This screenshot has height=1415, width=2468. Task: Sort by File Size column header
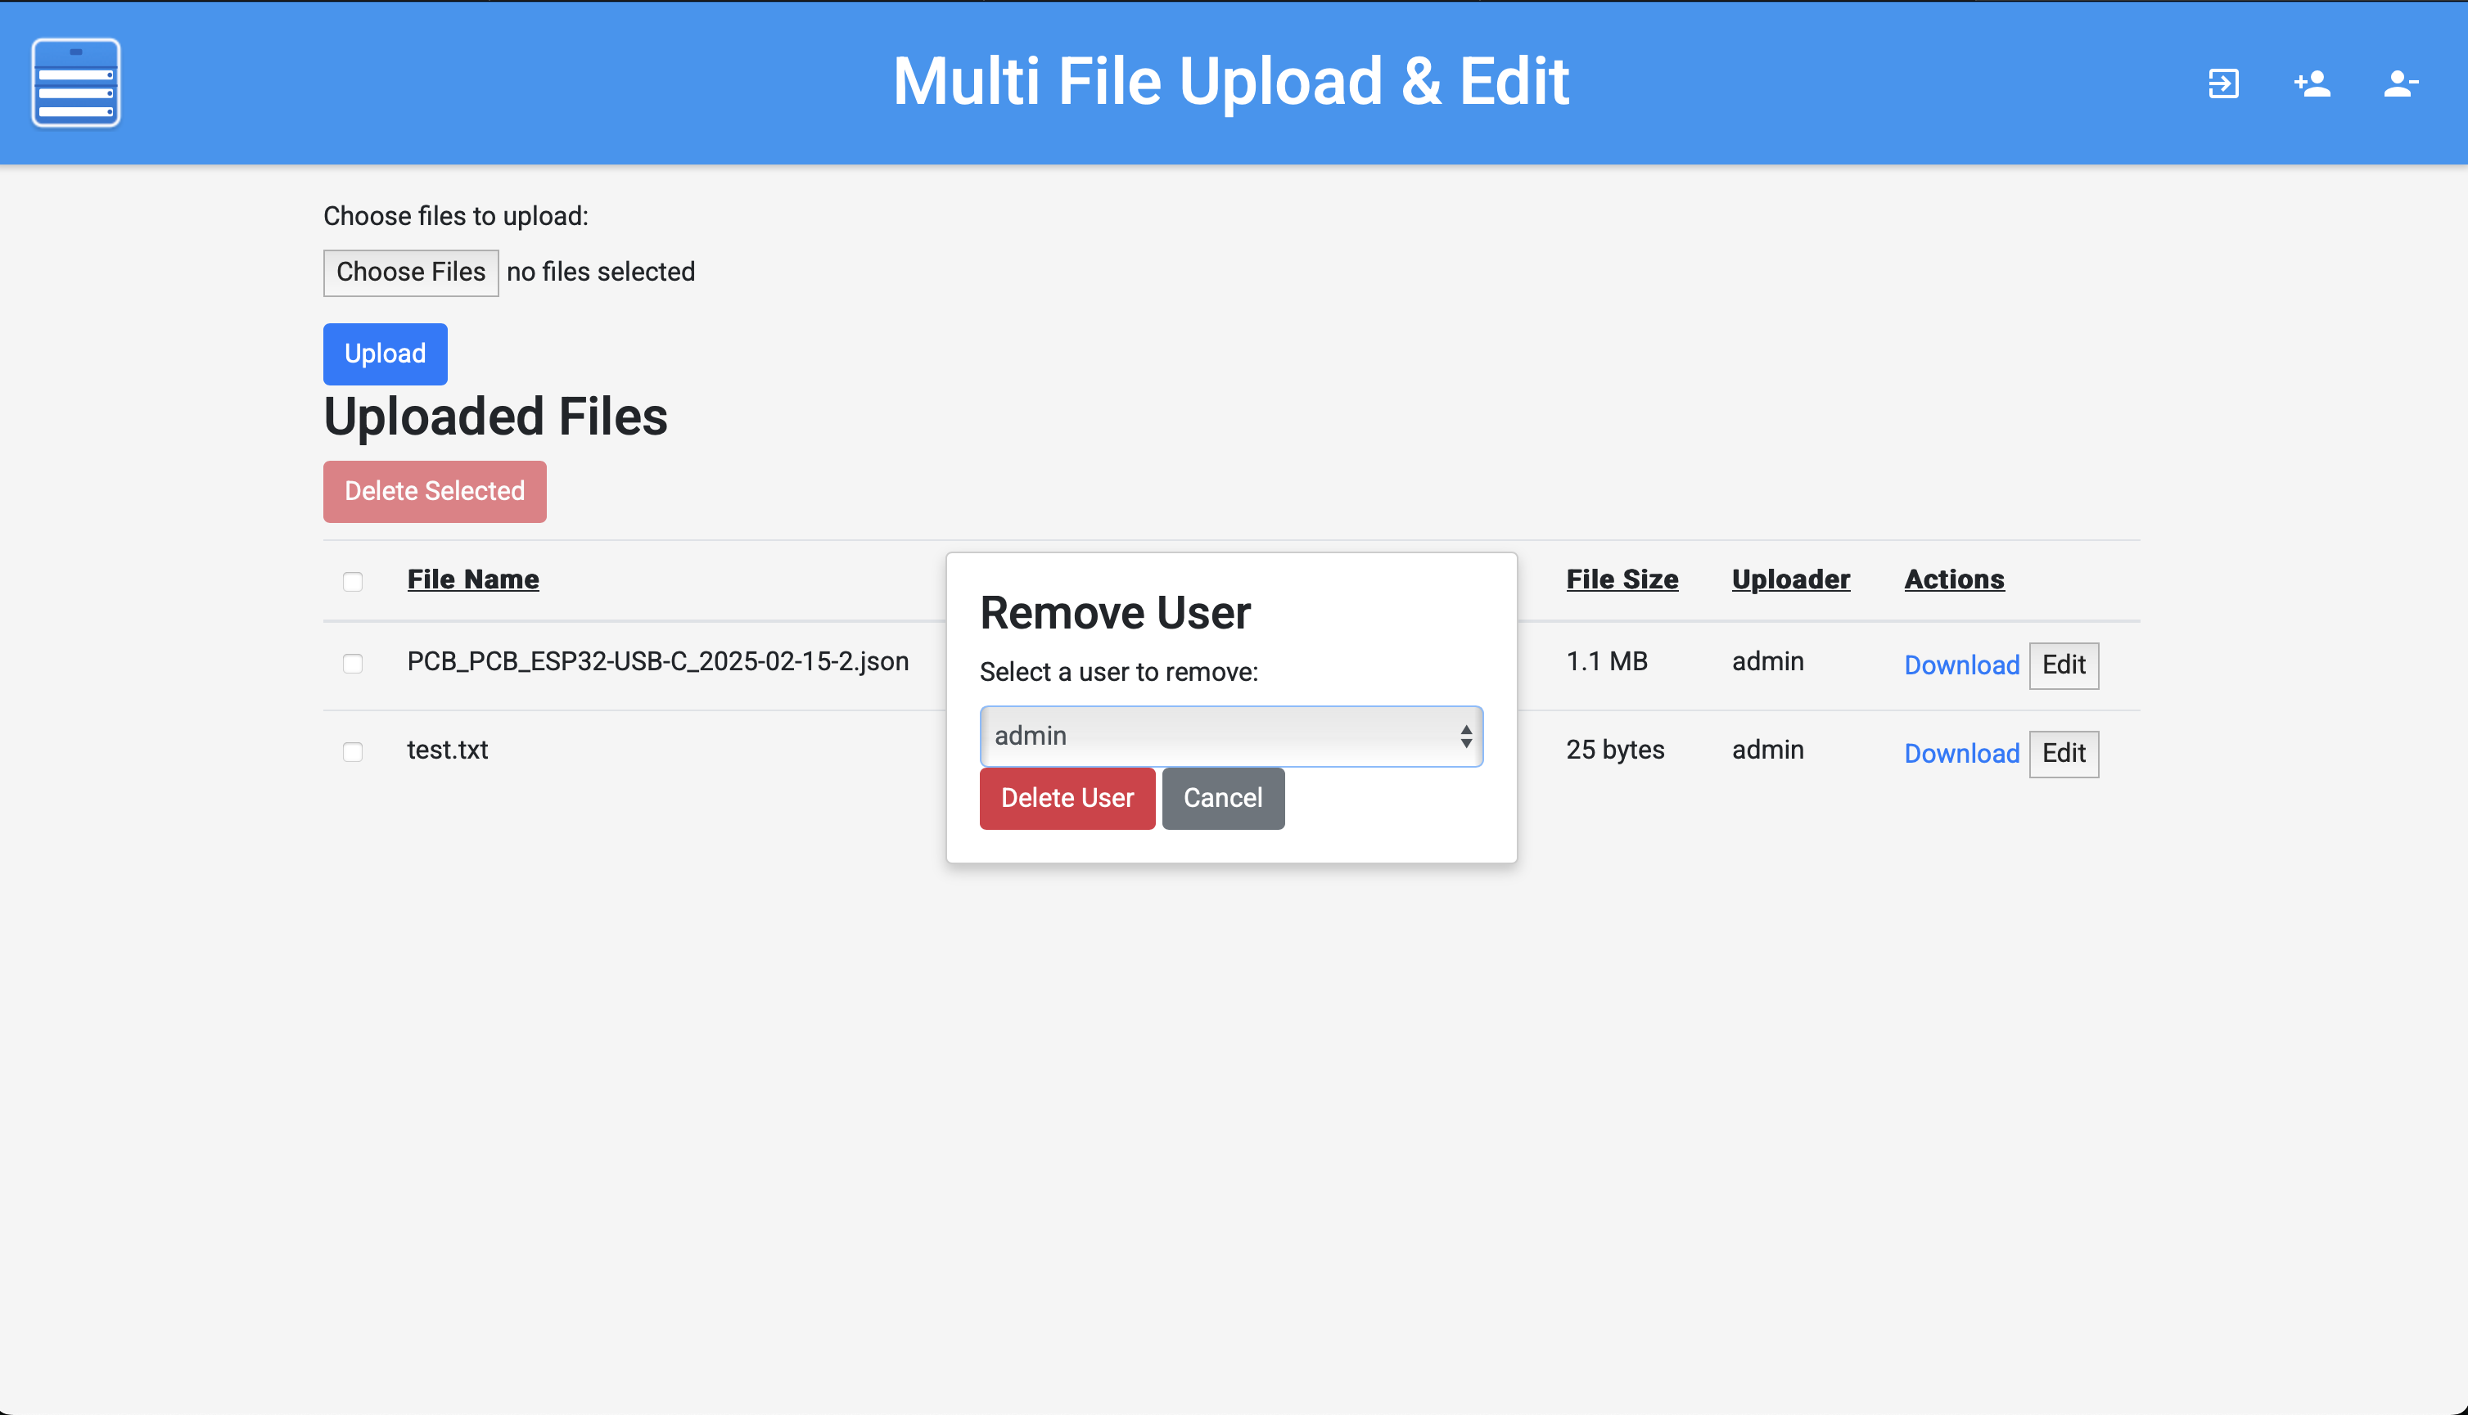[1622, 579]
